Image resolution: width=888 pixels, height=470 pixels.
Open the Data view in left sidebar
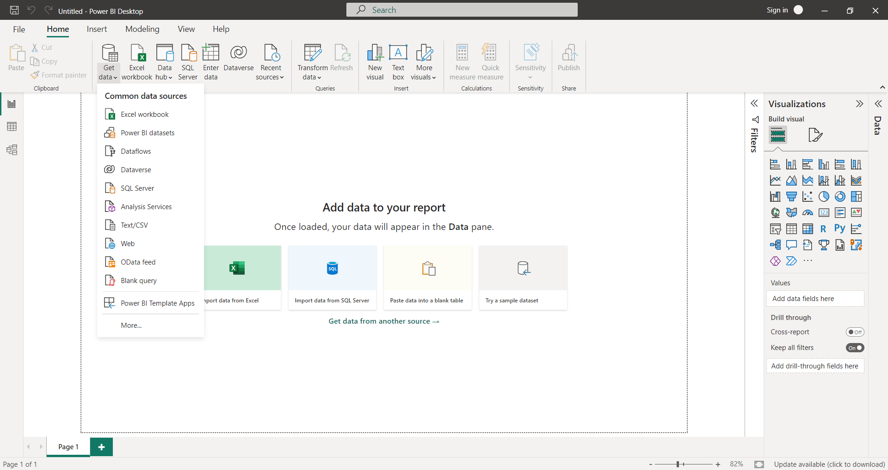(x=12, y=127)
